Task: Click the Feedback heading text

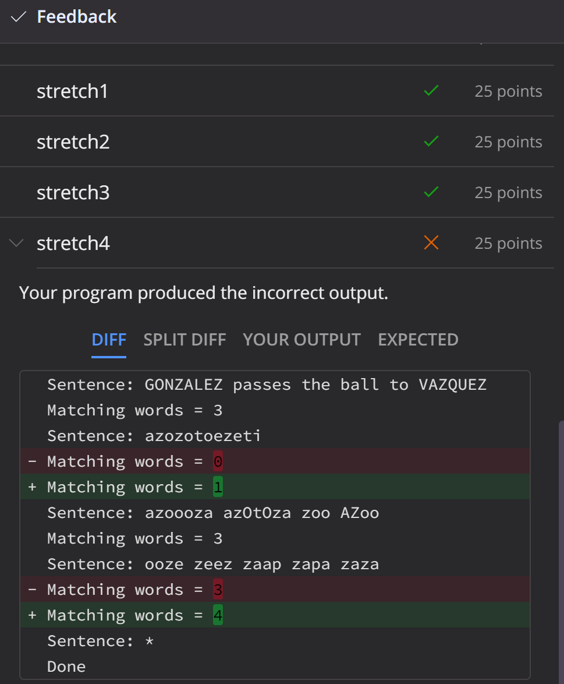Action: 76,16
